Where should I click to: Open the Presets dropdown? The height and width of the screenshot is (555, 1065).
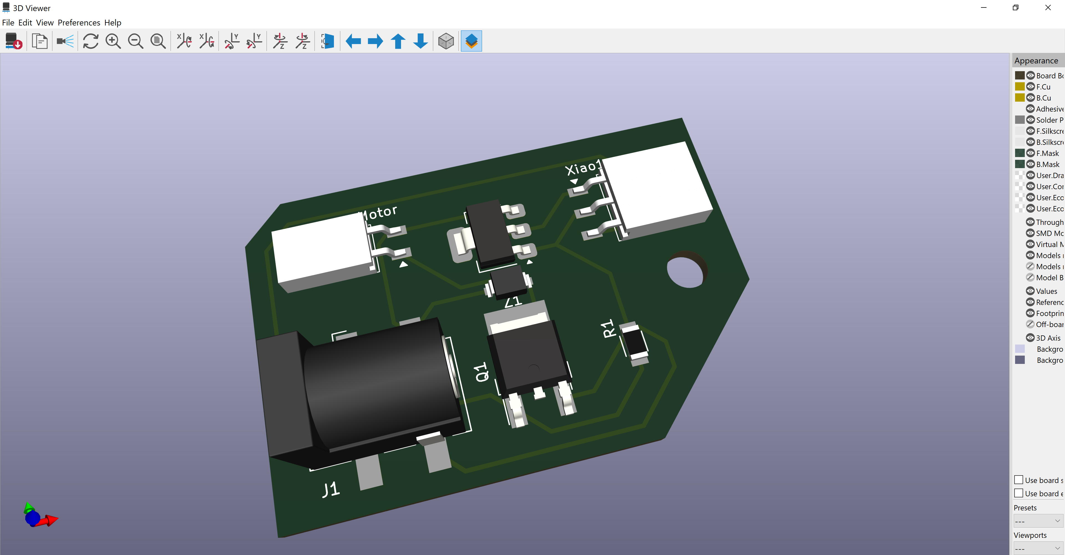1038,521
